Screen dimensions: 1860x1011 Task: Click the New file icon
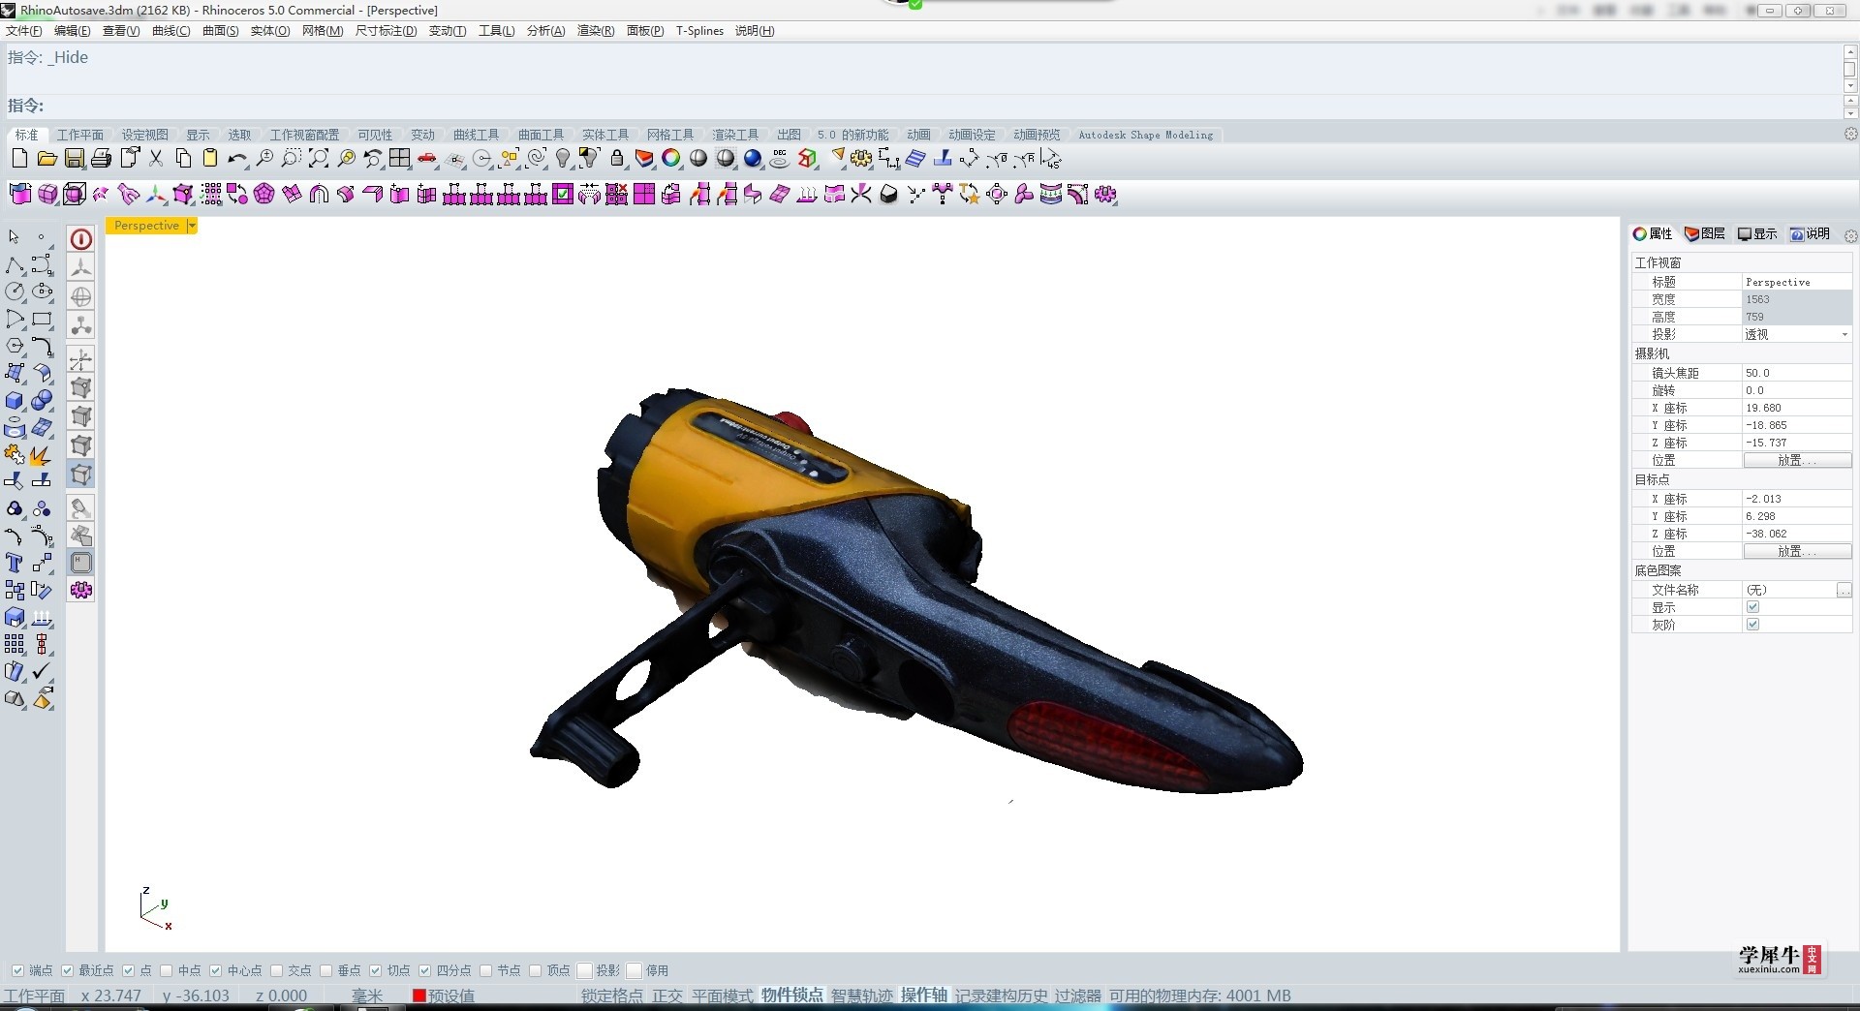pyautogui.click(x=19, y=159)
